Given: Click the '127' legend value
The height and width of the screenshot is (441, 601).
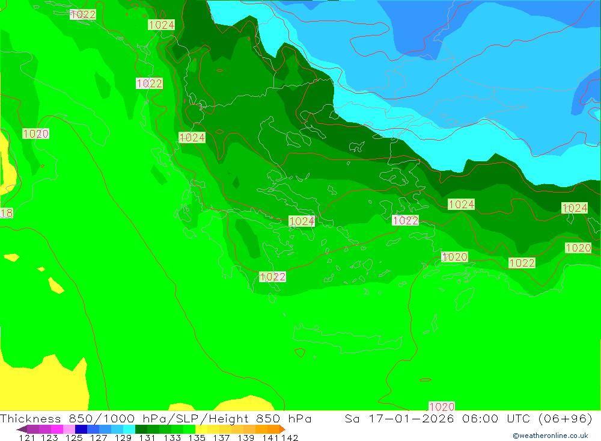Looking at the screenshot, I should [99, 437].
